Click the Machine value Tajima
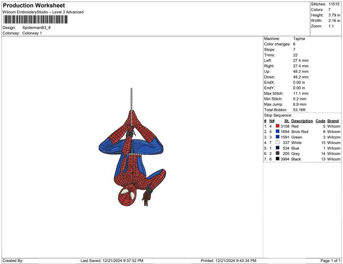343x264 pixels. click(x=299, y=39)
